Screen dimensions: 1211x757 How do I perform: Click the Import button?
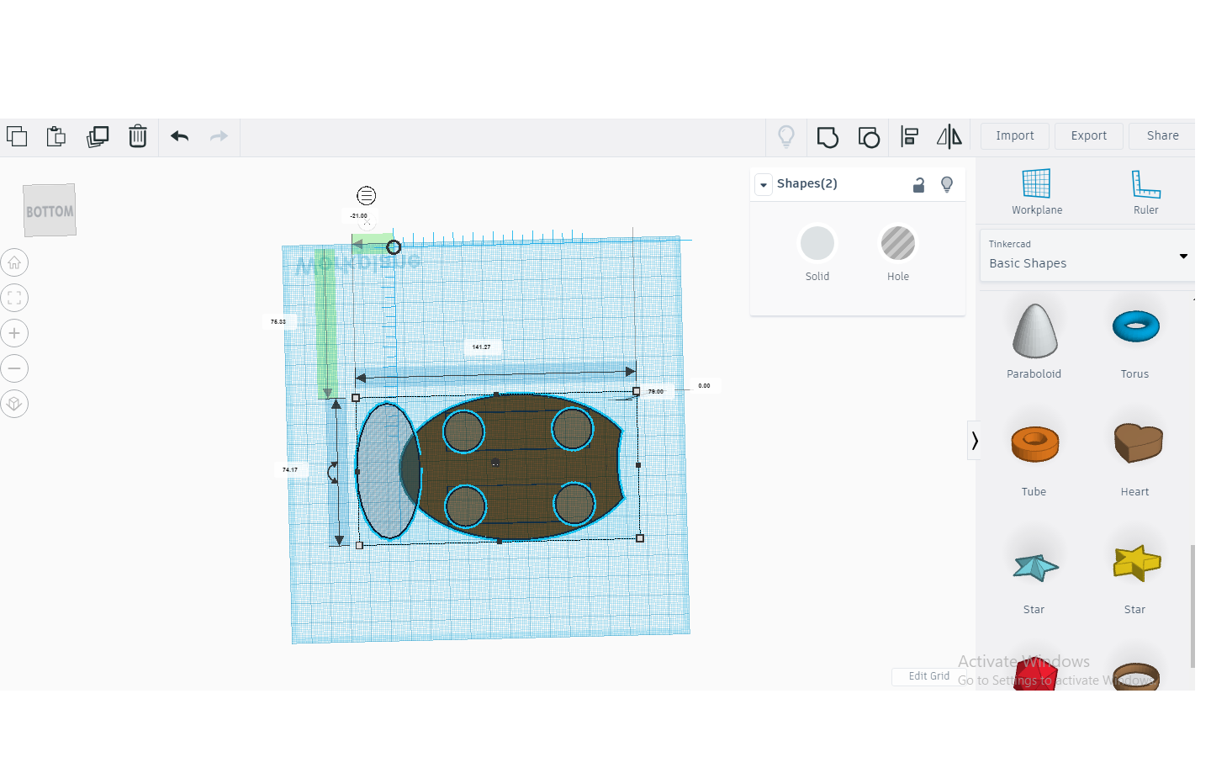point(1014,136)
